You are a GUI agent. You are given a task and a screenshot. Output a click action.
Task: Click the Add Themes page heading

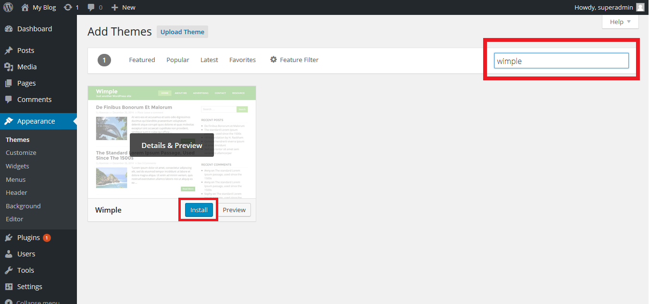click(120, 32)
